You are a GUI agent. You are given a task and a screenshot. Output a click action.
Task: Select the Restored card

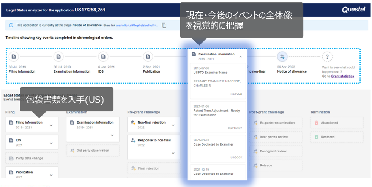coord(337,137)
